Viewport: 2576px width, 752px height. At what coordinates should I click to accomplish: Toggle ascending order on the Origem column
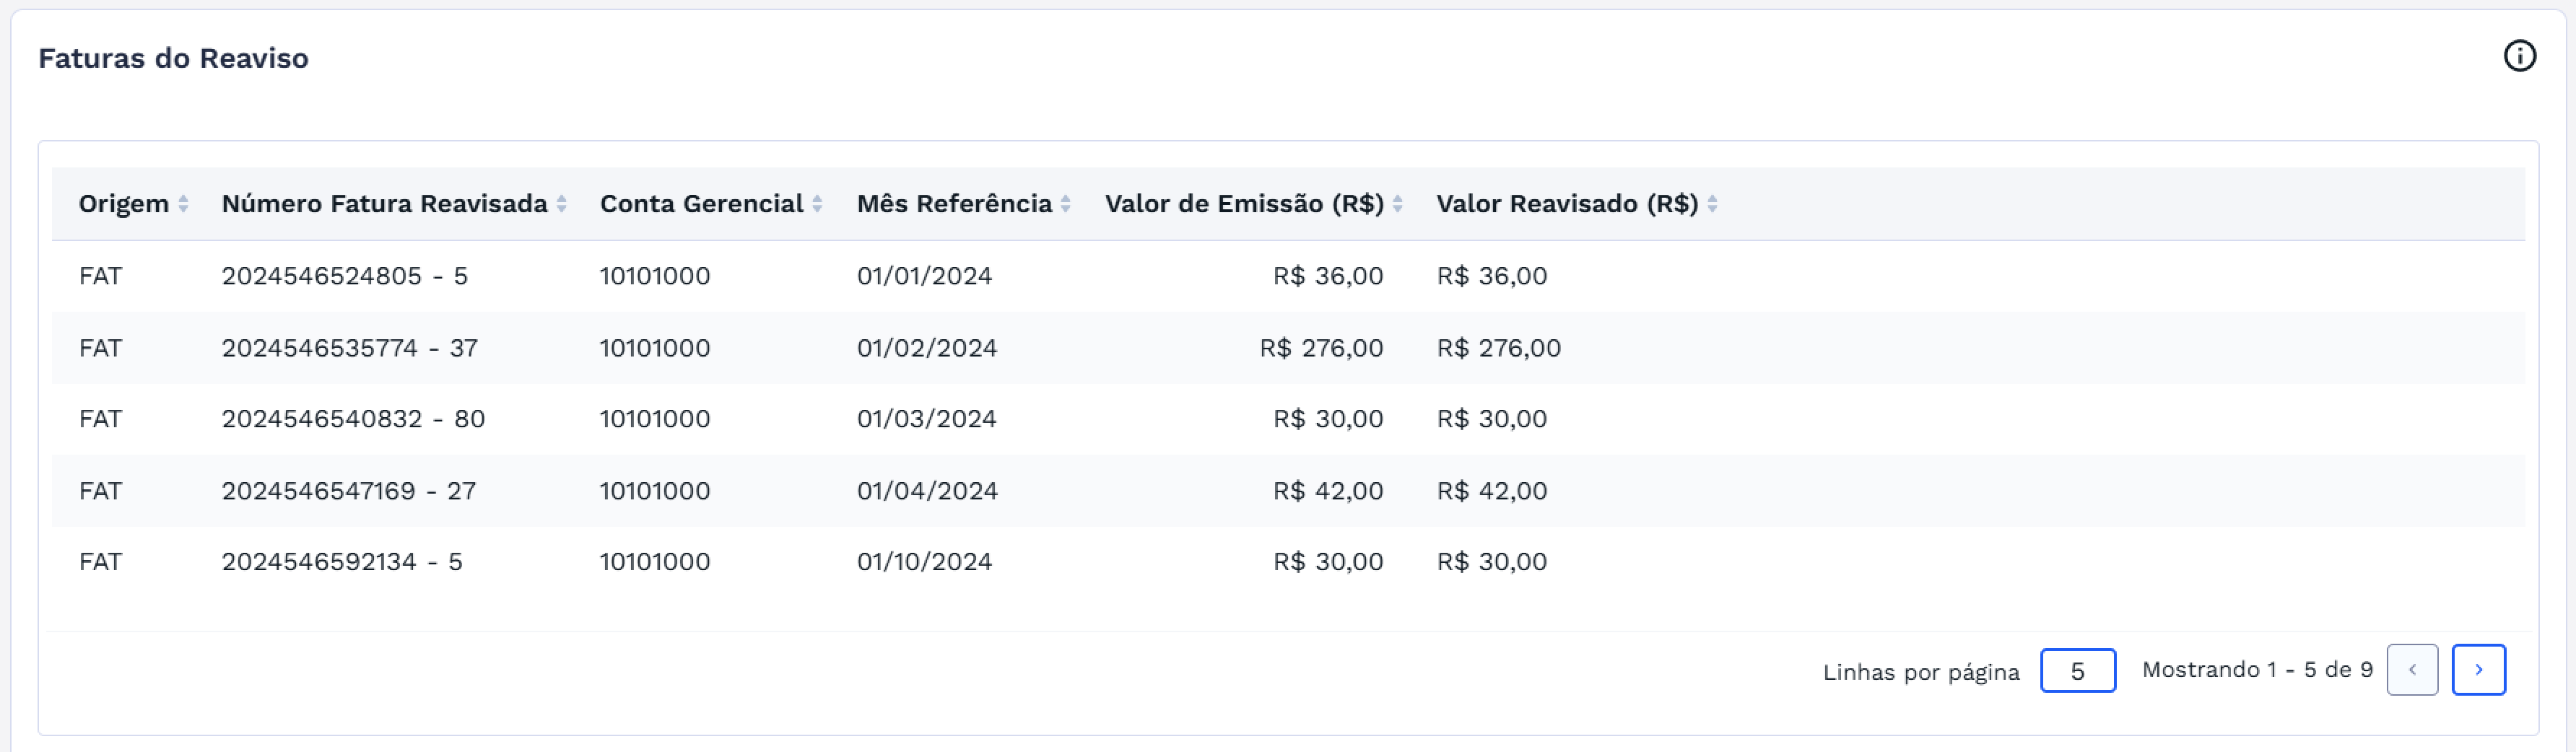pyautogui.click(x=184, y=203)
